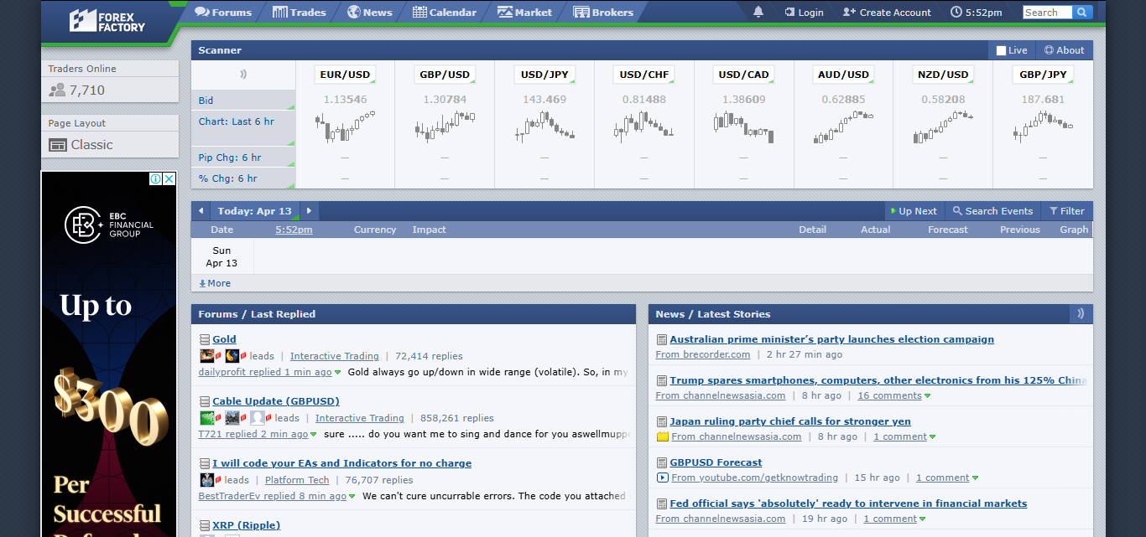Image resolution: width=1146 pixels, height=537 pixels.
Task: Click the Classic page layout icon
Action: tap(57, 145)
